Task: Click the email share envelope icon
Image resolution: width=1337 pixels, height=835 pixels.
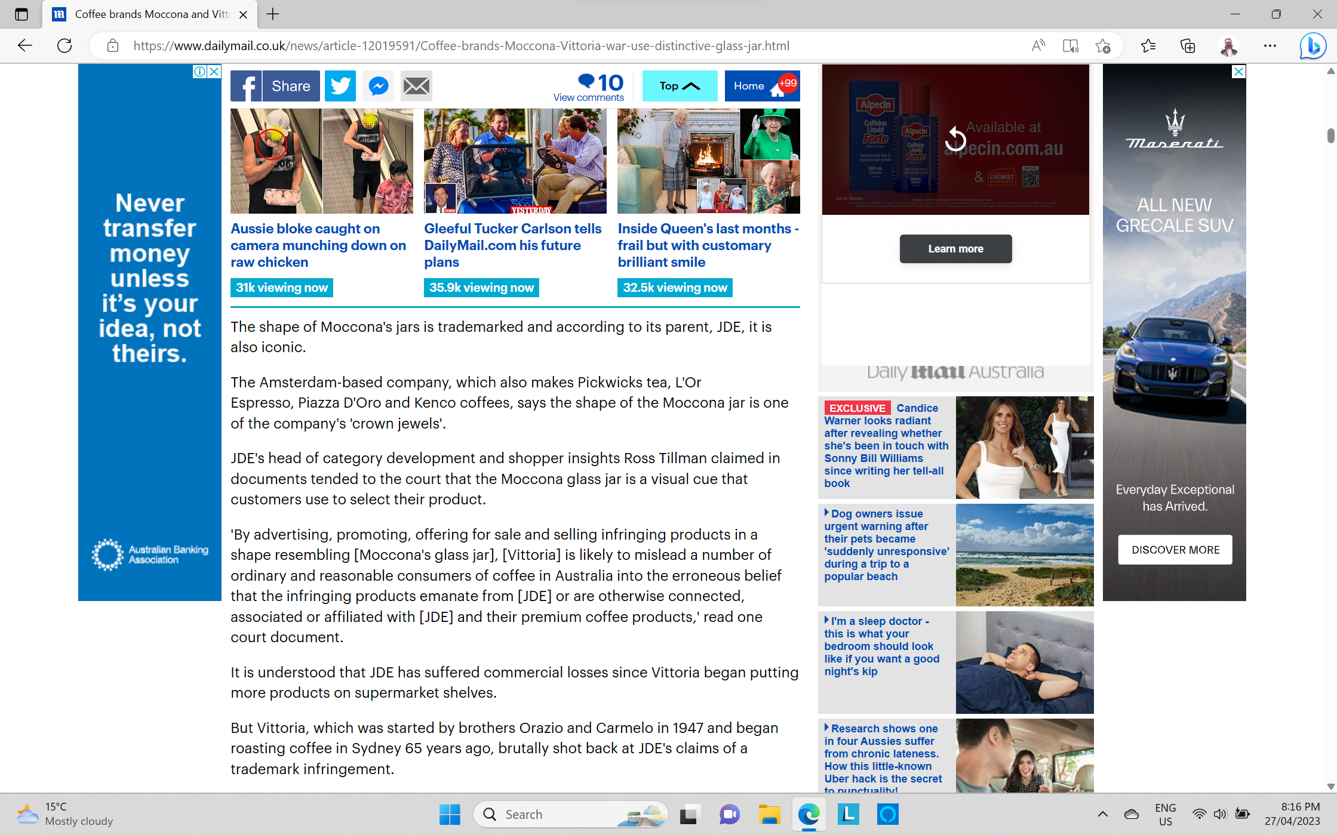Action: pos(416,86)
